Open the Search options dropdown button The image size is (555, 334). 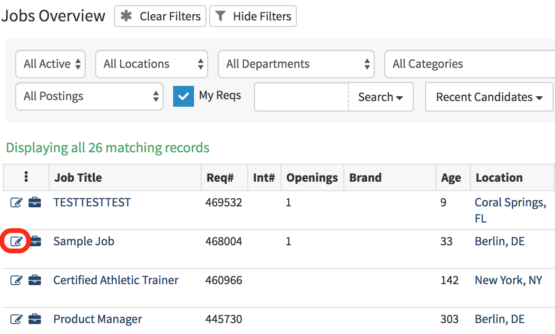[x=380, y=97]
